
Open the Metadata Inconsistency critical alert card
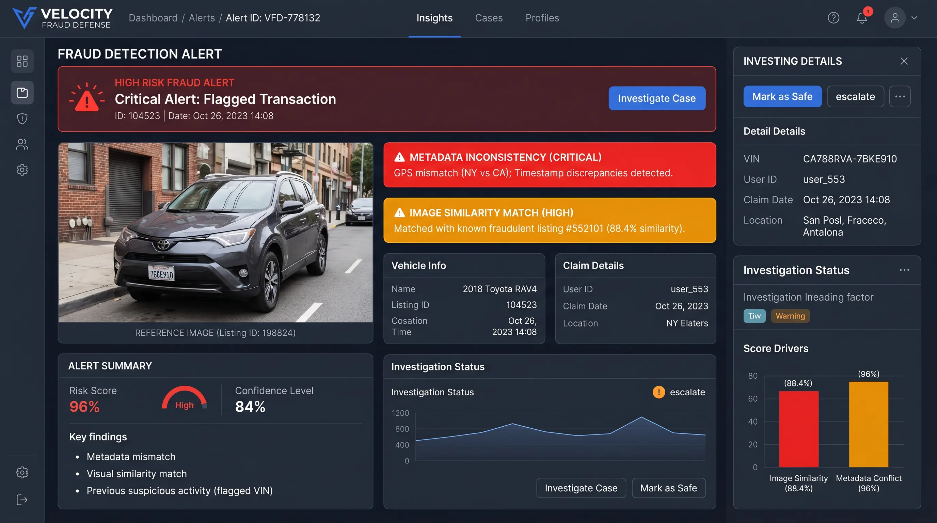coord(550,165)
